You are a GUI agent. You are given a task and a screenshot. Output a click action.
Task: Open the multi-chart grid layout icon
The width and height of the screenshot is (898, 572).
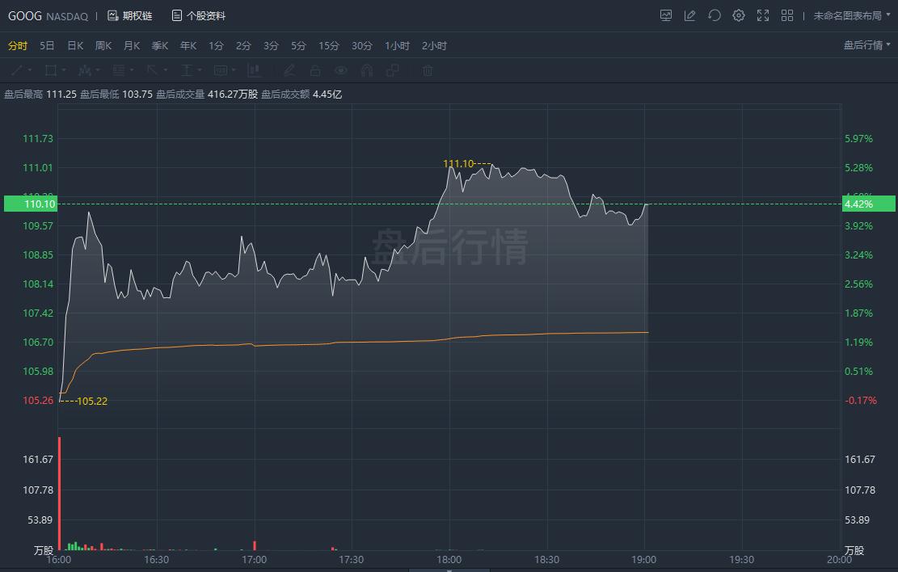[786, 15]
